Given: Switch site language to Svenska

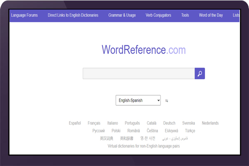Looking at the screenshot, I should (x=188, y=123).
